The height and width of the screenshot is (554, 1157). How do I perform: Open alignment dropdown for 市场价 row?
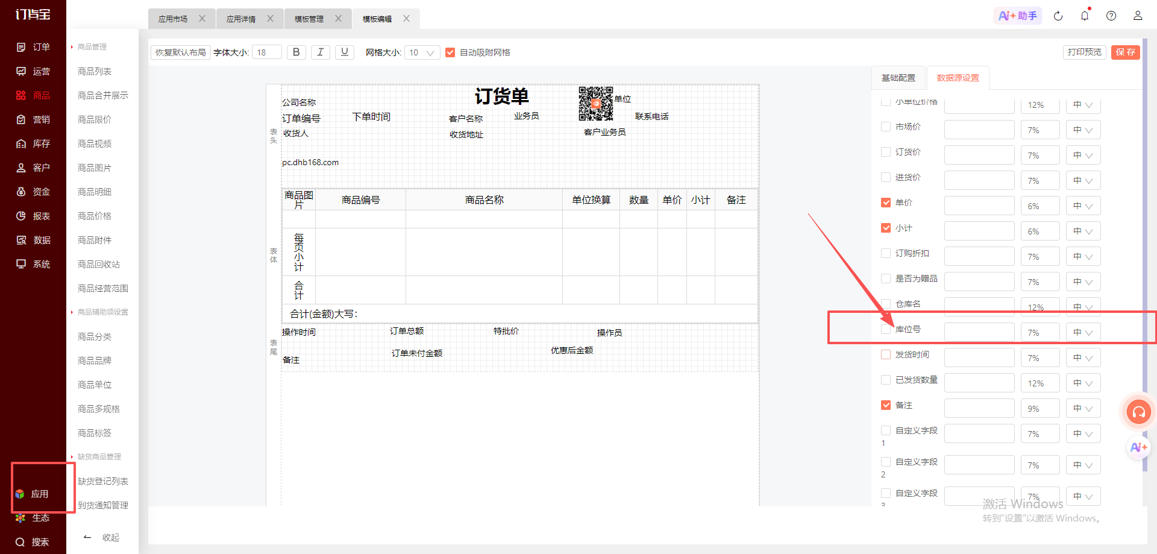[1083, 130]
